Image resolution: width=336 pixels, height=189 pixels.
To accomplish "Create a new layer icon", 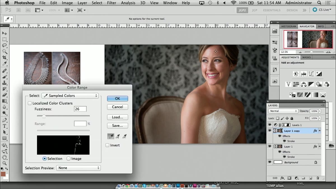I will point(311,178).
